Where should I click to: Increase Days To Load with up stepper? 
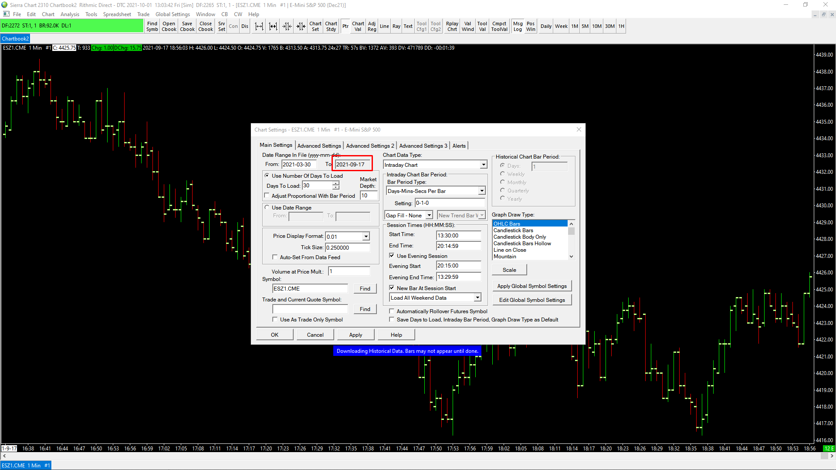[x=335, y=183]
